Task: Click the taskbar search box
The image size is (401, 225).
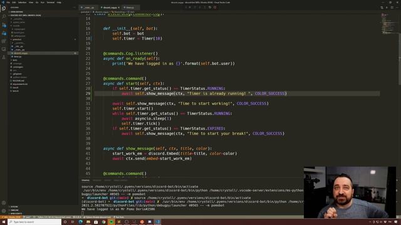Action: click(x=34, y=222)
